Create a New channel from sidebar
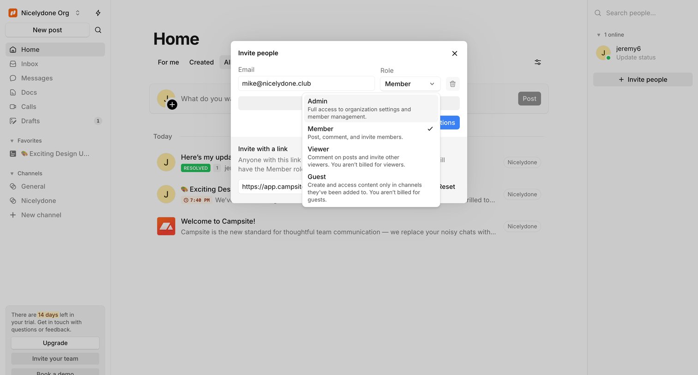This screenshot has width=698, height=375. (55, 215)
